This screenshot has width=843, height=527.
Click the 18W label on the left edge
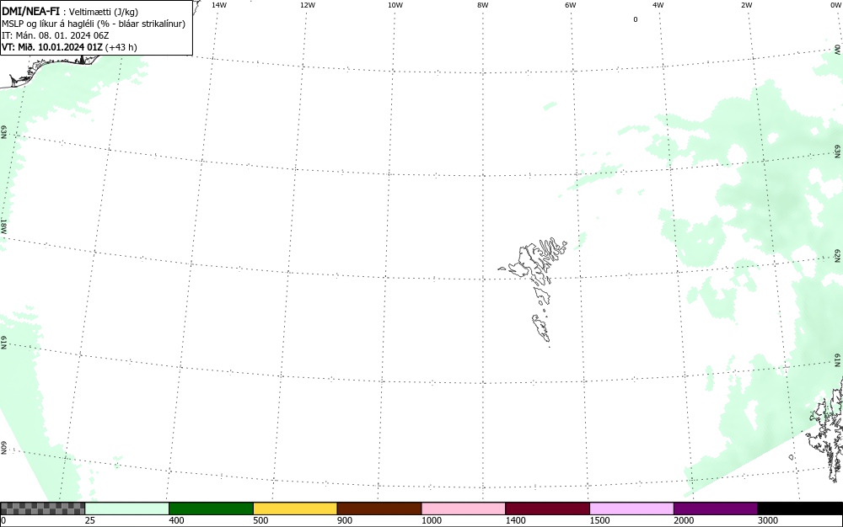coord(3,226)
